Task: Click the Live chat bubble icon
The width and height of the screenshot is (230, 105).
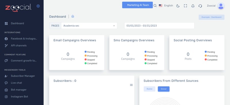Action: coord(6,83)
